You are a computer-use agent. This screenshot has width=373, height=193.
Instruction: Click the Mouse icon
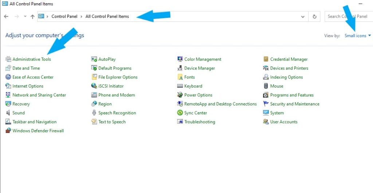tap(266, 86)
